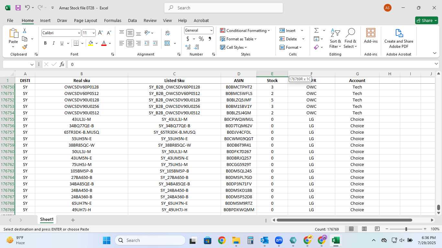Viewport: 442px width, 248px height.
Task: Click the Decrease Indent icon
Action: (x=147, y=43)
